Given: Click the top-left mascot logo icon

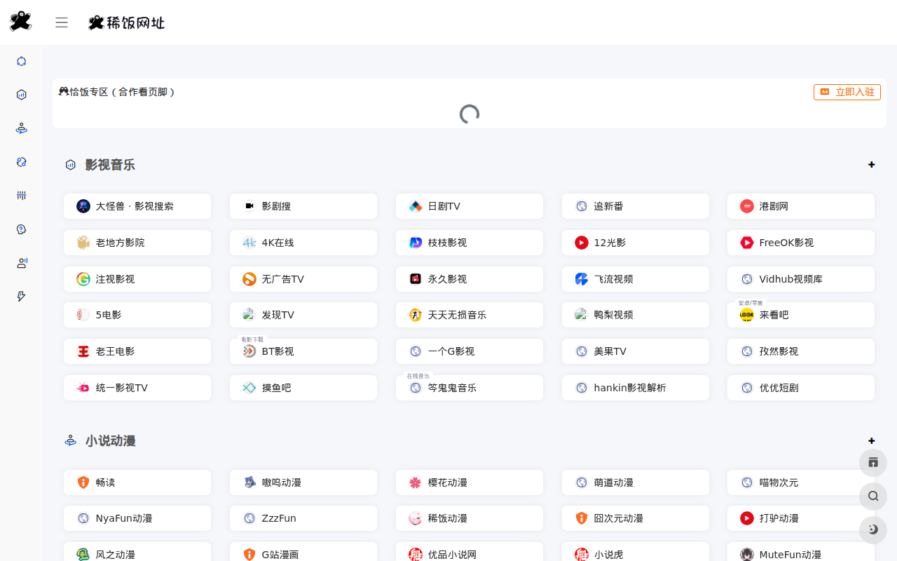Looking at the screenshot, I should click(x=21, y=22).
